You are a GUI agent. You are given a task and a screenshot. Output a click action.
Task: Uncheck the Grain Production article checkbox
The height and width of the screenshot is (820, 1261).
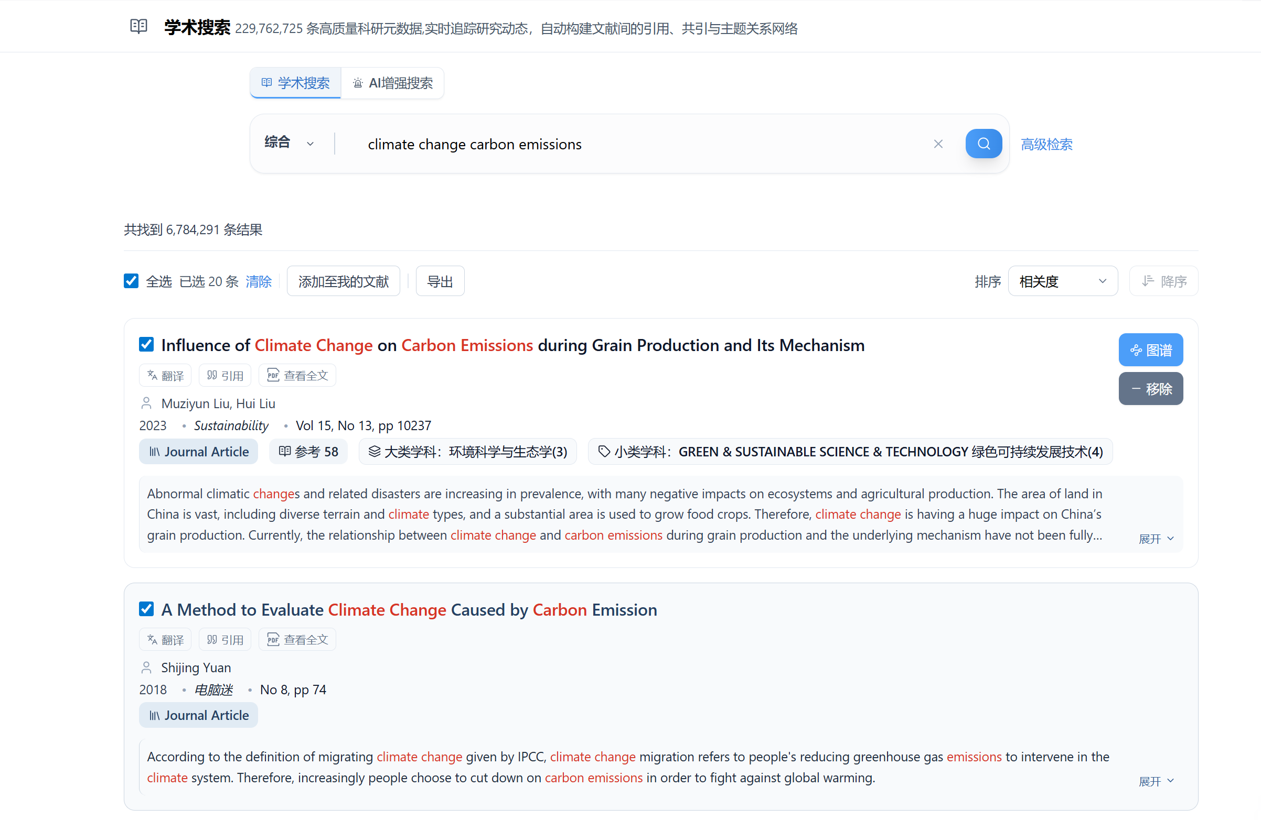(x=146, y=345)
